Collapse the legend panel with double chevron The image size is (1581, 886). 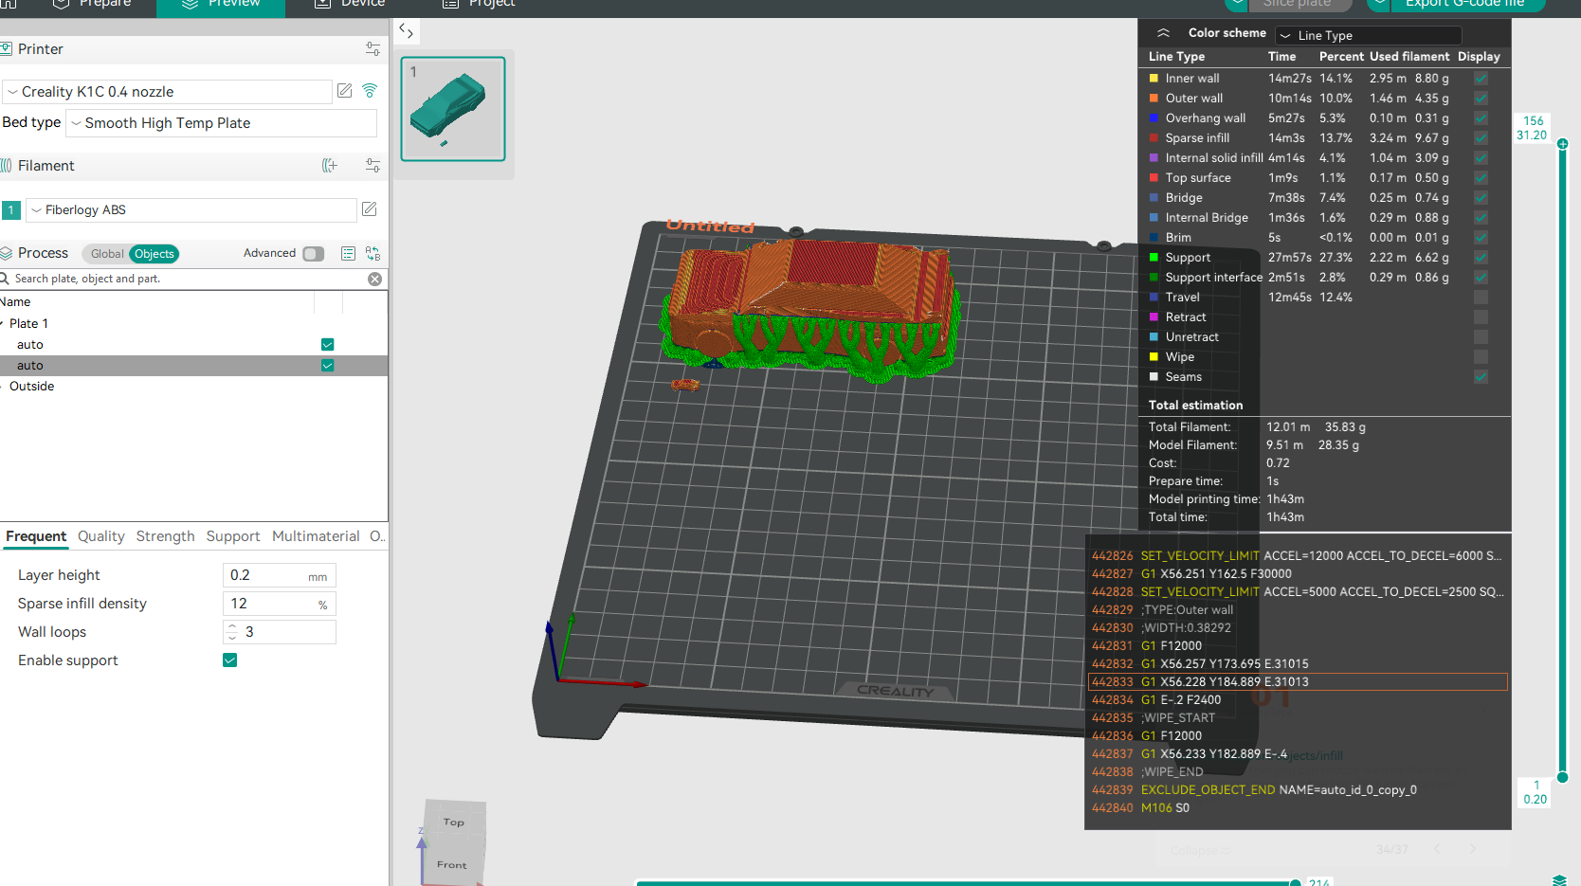pyautogui.click(x=1163, y=33)
